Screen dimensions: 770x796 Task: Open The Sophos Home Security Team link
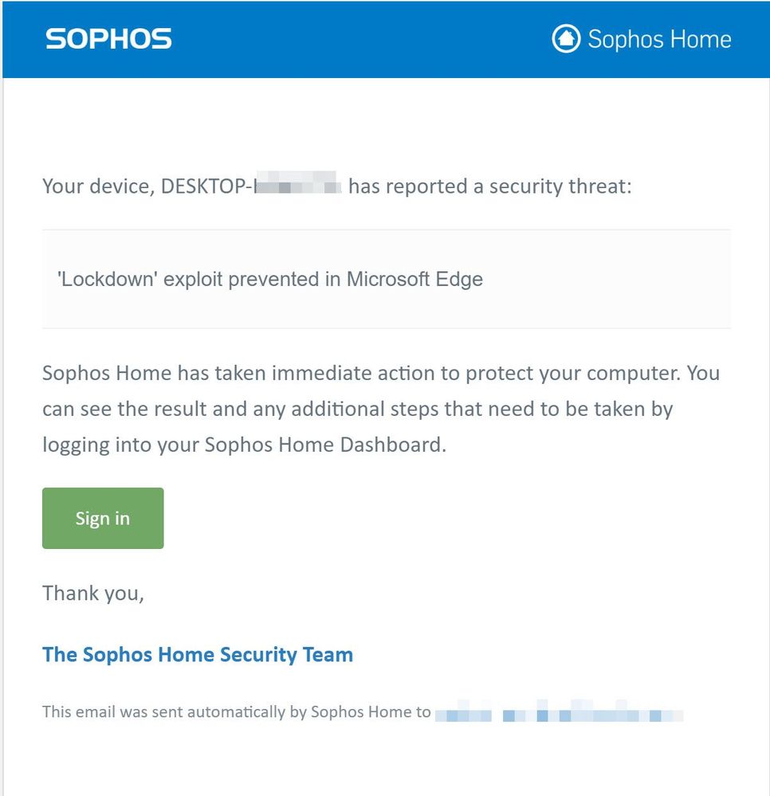point(198,654)
